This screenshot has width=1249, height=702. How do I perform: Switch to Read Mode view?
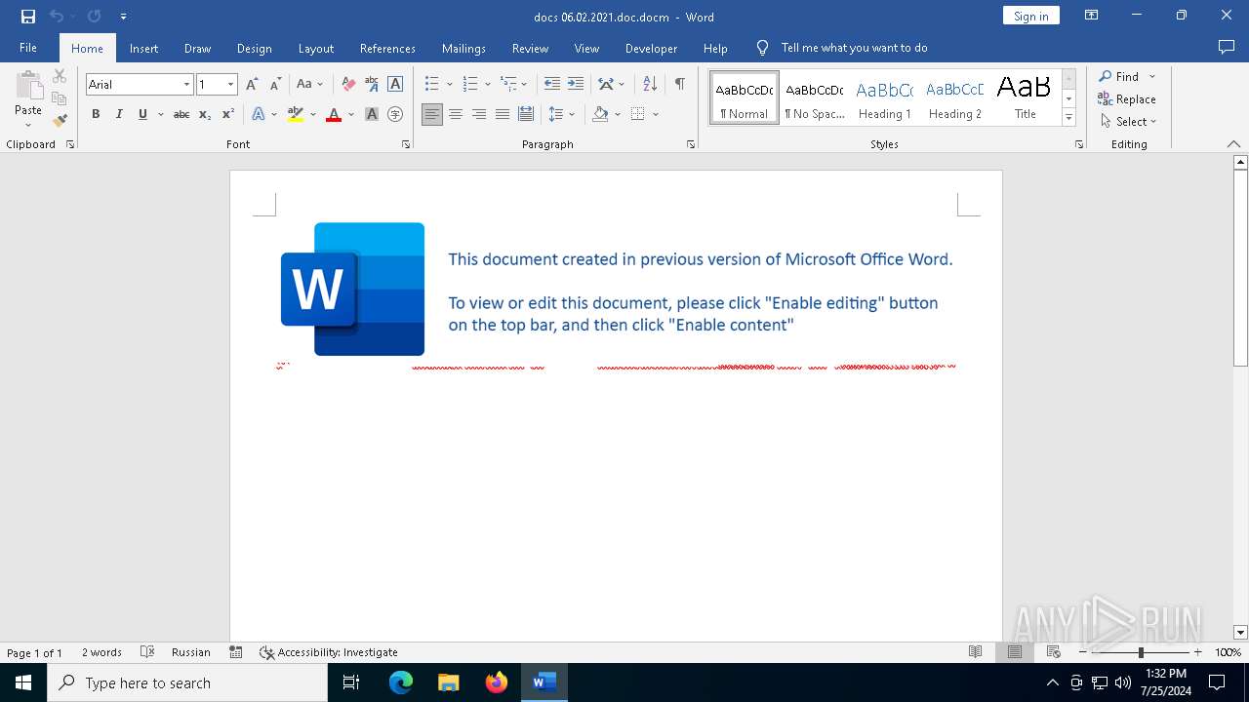tap(975, 652)
